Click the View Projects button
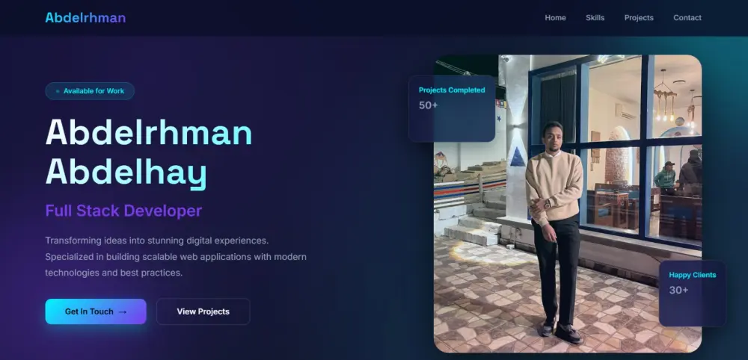 (x=203, y=311)
